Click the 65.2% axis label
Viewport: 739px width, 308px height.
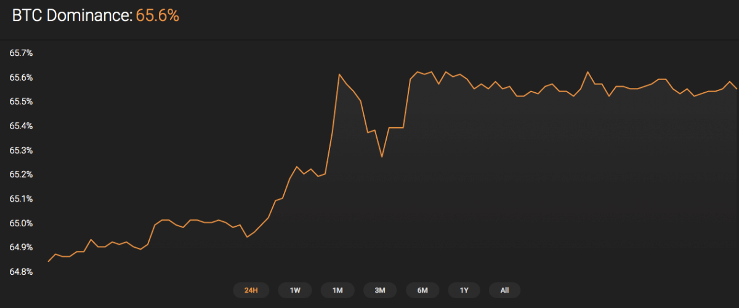[21, 175]
